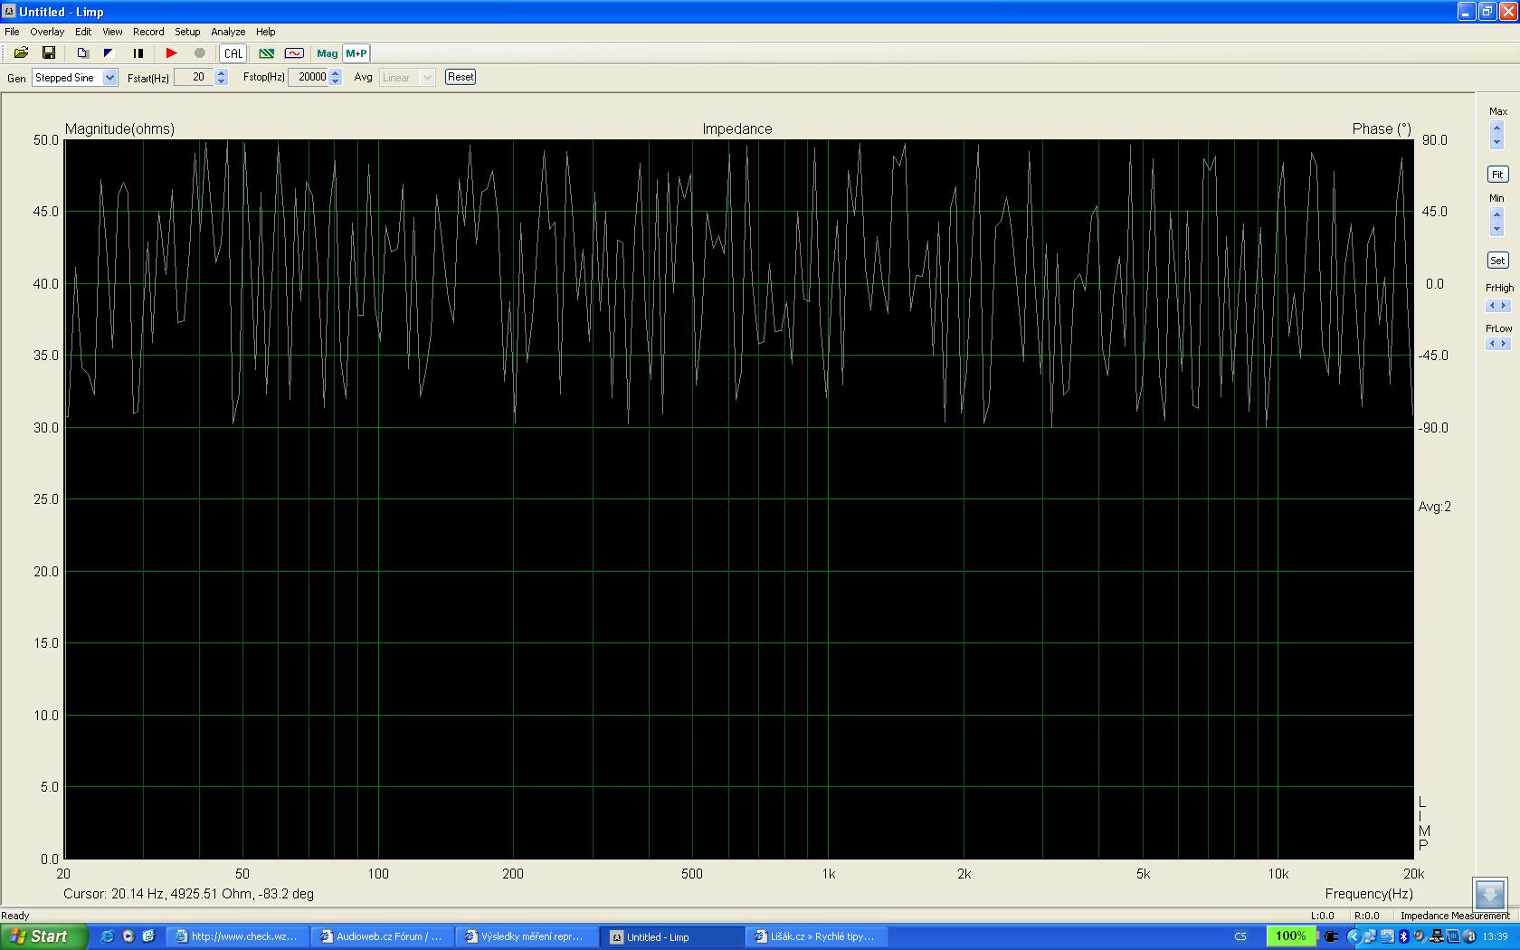Click the green striped setup icon
Screen dimensions: 1520x950
click(x=267, y=53)
